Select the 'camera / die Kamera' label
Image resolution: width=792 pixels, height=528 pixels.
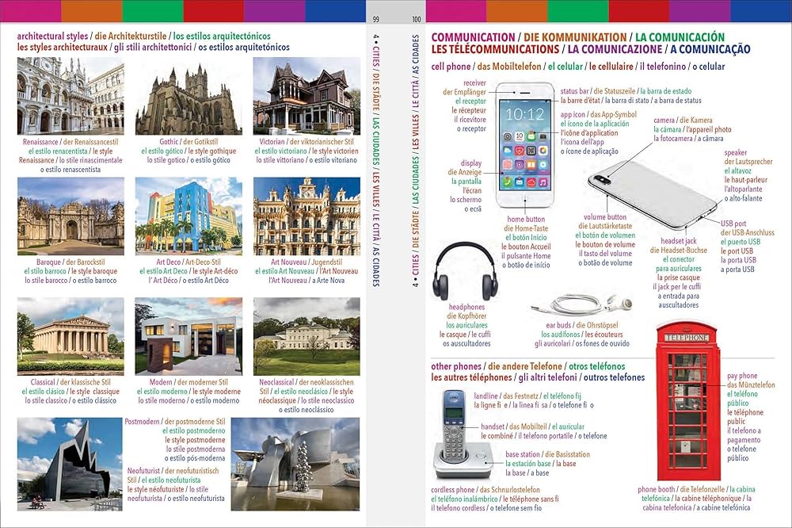683,121
